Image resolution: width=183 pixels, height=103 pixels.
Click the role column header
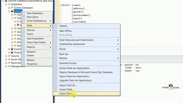pos(137,65)
